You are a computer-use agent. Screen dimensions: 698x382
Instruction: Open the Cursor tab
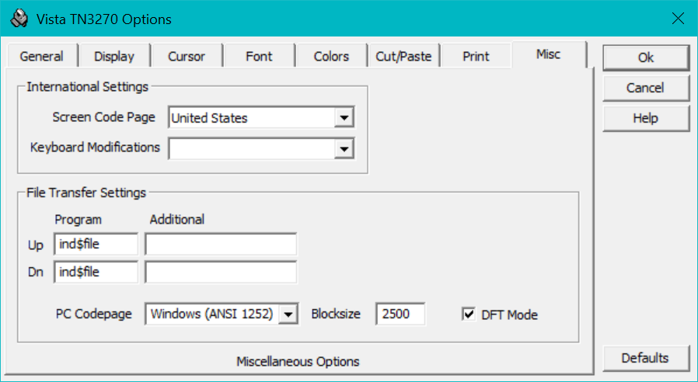tap(187, 57)
